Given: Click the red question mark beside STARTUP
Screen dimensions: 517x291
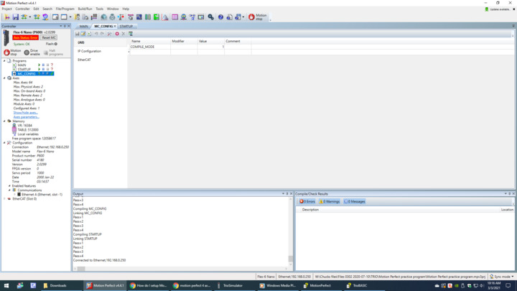Looking at the screenshot, I should 52,69.
